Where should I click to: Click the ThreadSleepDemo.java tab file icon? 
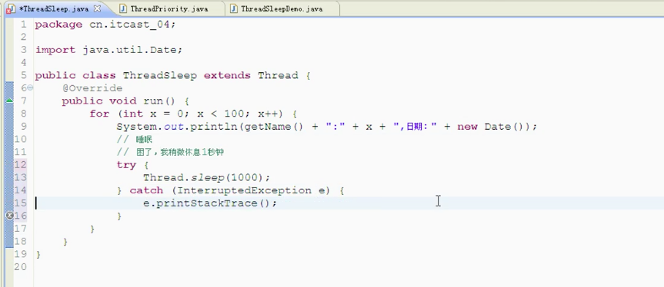[234, 8]
